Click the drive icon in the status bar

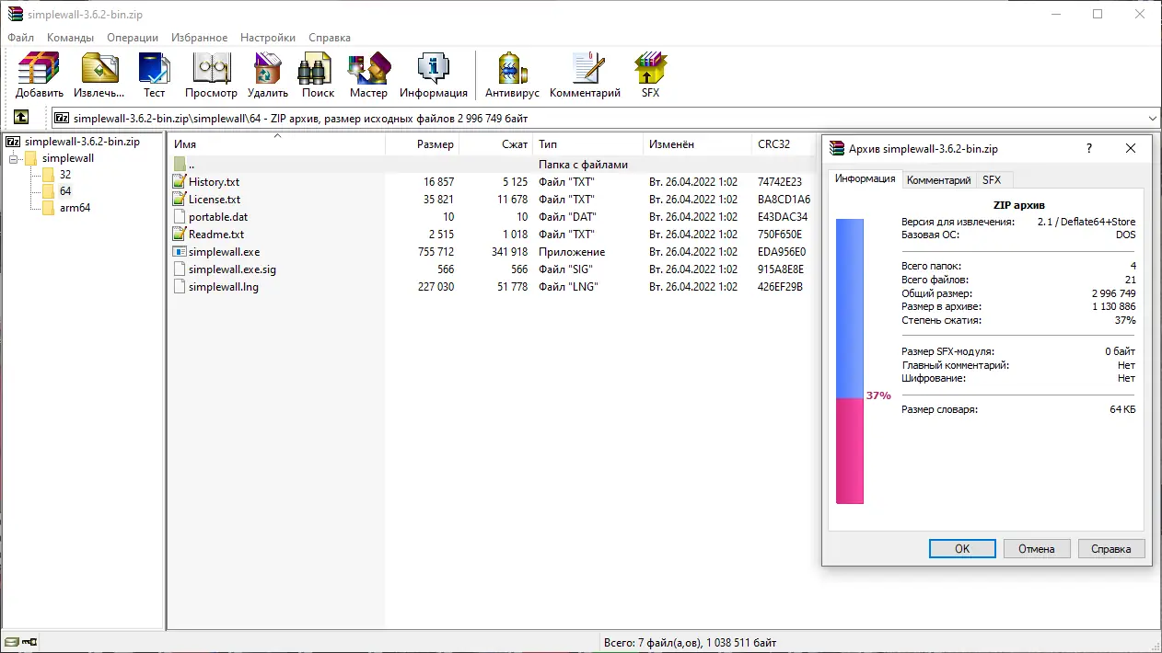11,642
